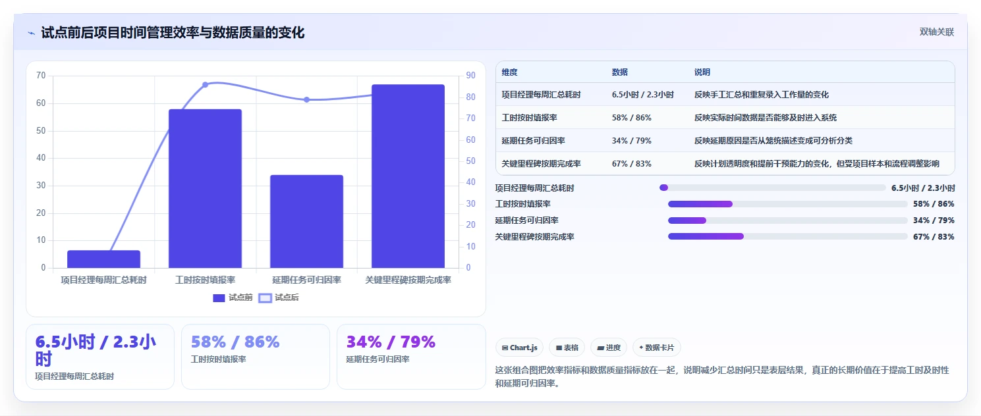Click the line point above 工时按时填报率

coord(205,85)
